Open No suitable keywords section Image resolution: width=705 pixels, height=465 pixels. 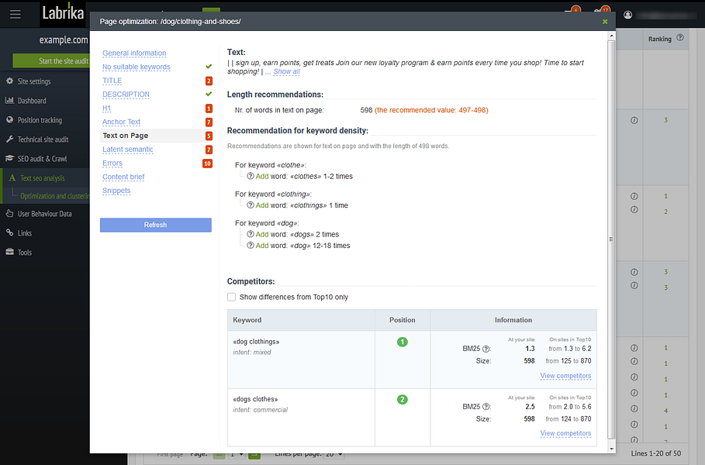click(x=137, y=67)
